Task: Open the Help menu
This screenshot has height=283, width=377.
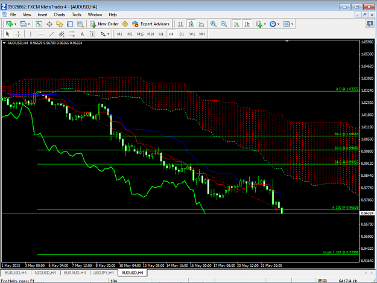Action: click(x=113, y=14)
